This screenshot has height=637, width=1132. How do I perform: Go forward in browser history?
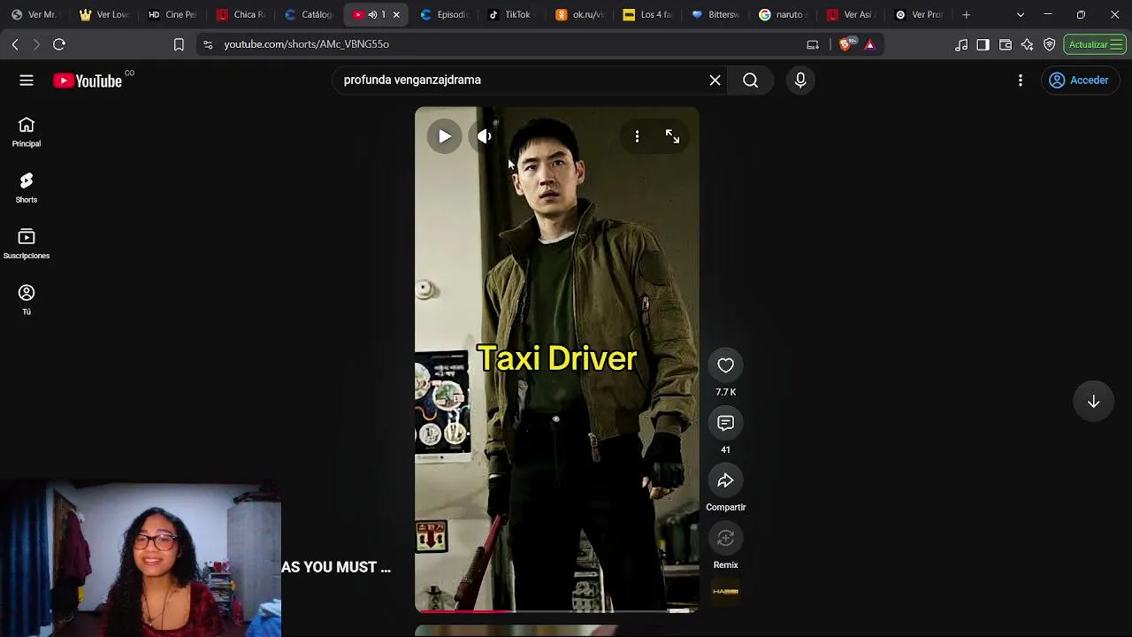point(36,44)
